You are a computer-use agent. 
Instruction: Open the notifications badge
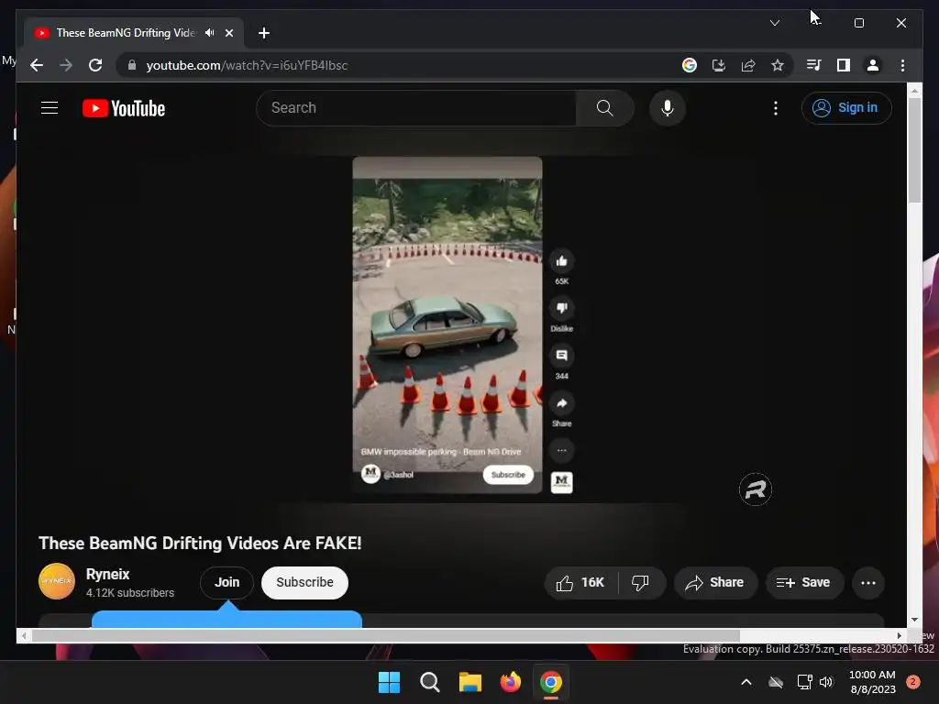pyautogui.click(x=913, y=682)
